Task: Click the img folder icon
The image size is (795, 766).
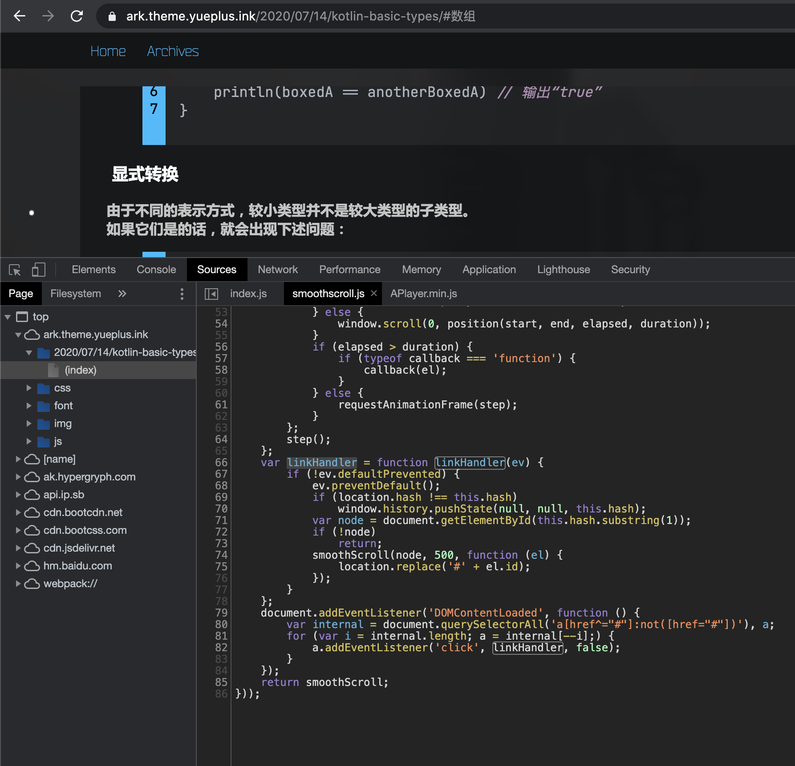Action: tap(44, 424)
